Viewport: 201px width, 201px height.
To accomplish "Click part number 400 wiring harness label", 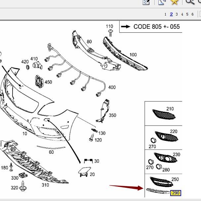I will click(x=112, y=87).
